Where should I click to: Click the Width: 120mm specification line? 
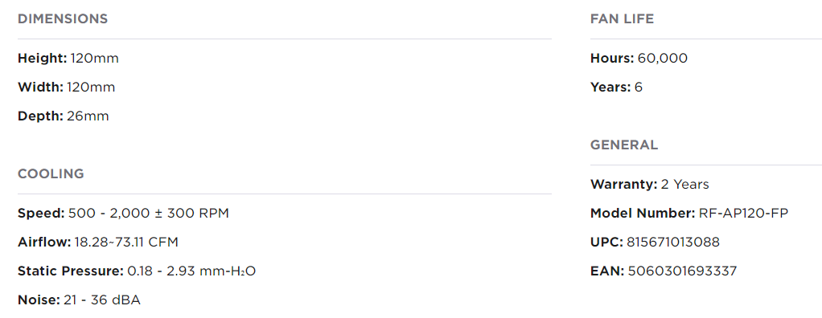(x=67, y=87)
